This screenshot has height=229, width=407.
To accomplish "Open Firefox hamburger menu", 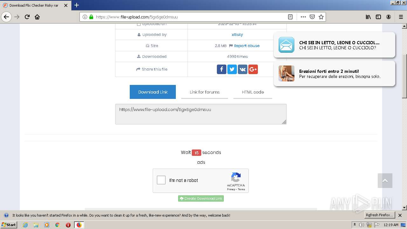I will [x=401, y=17].
